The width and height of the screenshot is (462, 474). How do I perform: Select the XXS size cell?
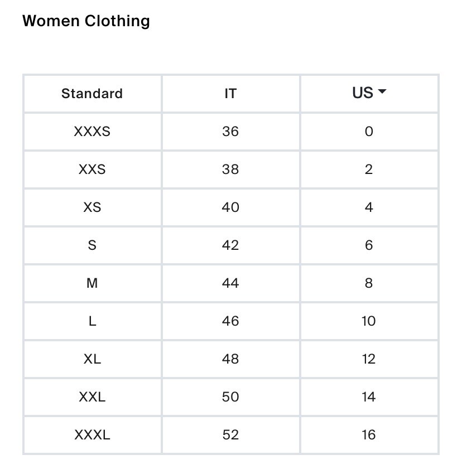coord(92,170)
